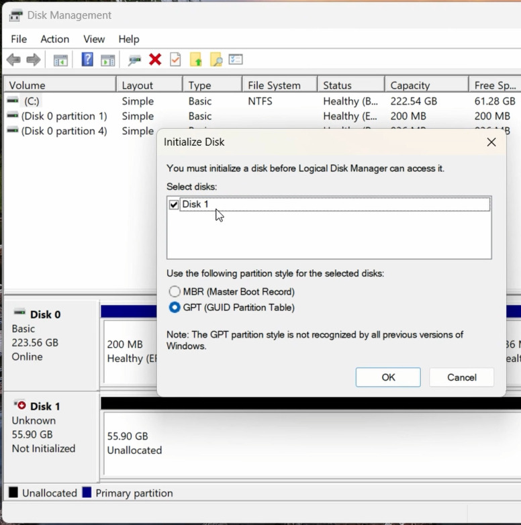Click the properties checkmark page icon

175,60
